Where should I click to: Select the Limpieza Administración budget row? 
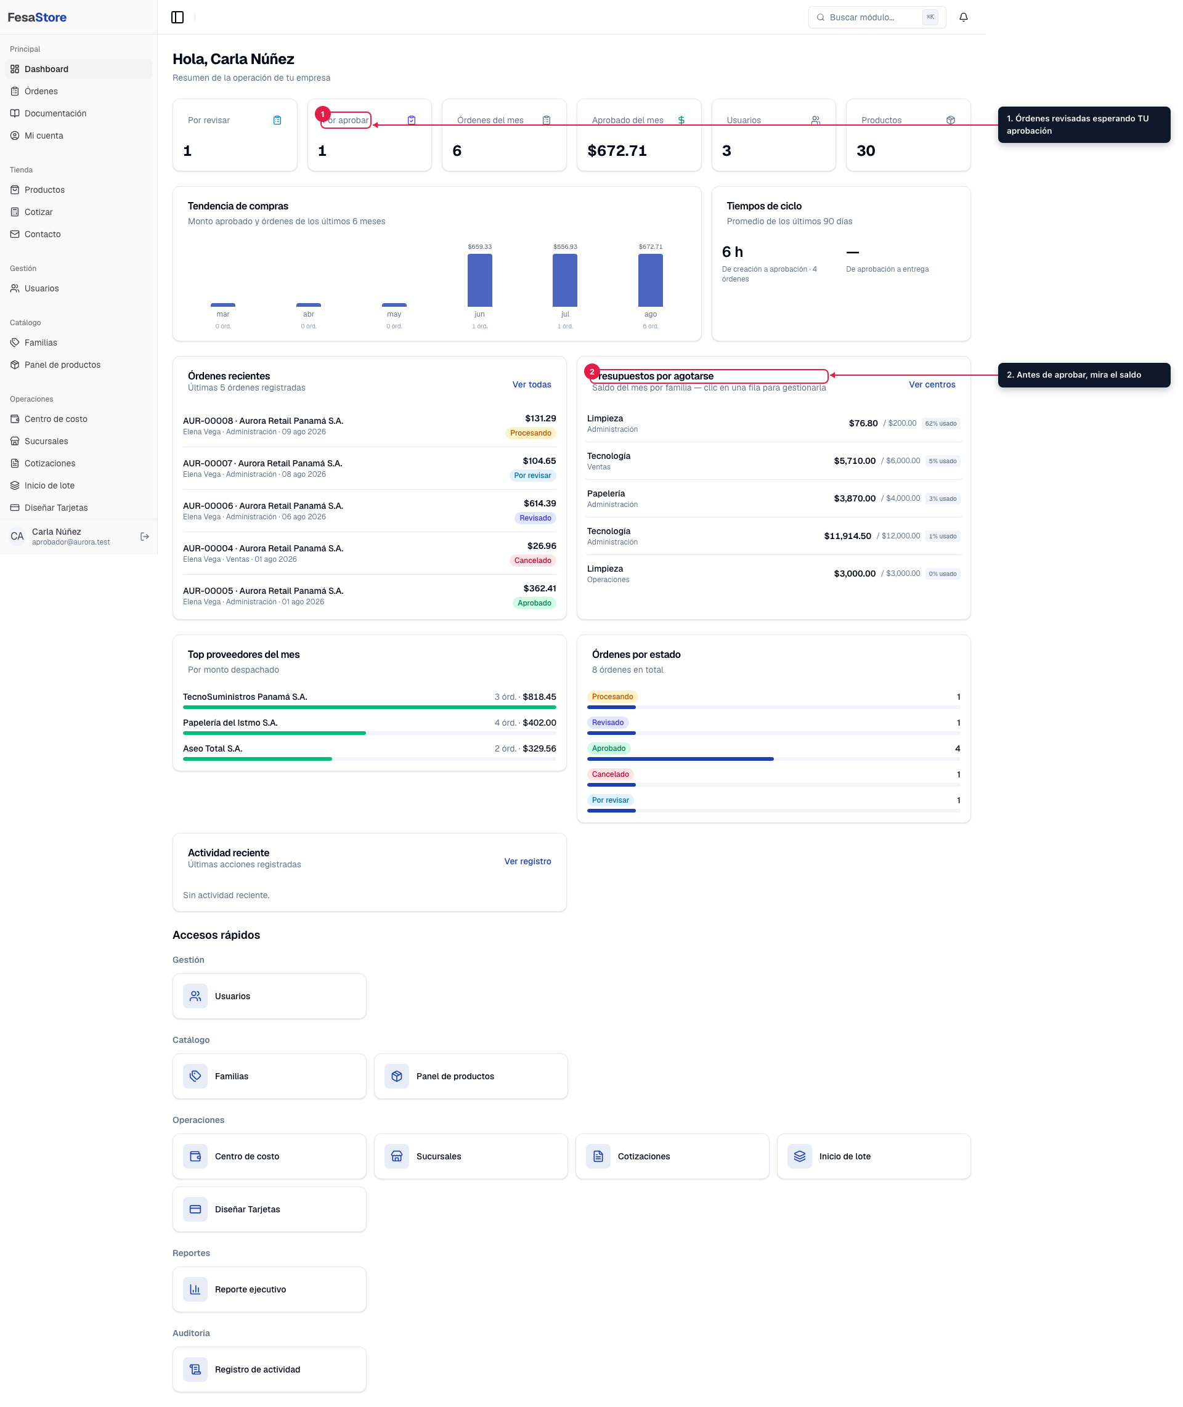pyautogui.click(x=773, y=423)
